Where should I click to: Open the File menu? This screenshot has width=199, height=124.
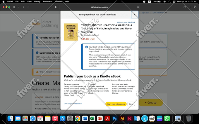(17, 2)
